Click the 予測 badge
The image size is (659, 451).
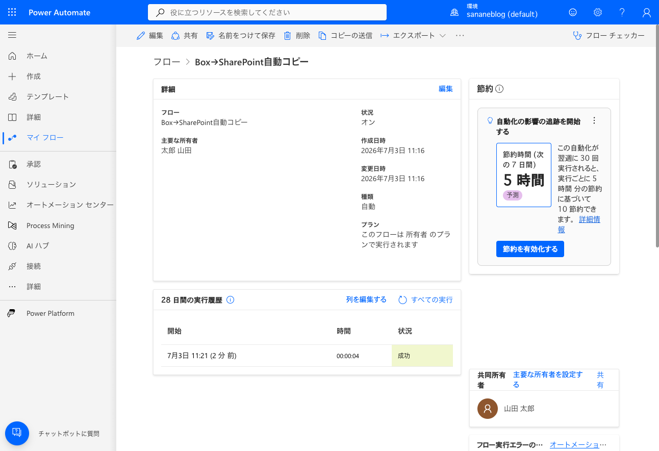click(513, 195)
